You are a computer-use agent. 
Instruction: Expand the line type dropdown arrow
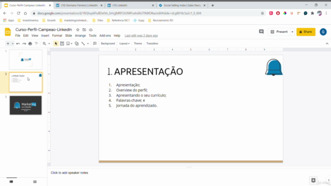[x=88, y=43]
